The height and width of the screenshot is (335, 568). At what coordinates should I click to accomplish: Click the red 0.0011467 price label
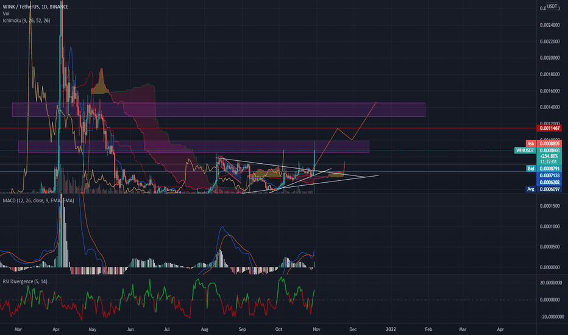click(550, 128)
